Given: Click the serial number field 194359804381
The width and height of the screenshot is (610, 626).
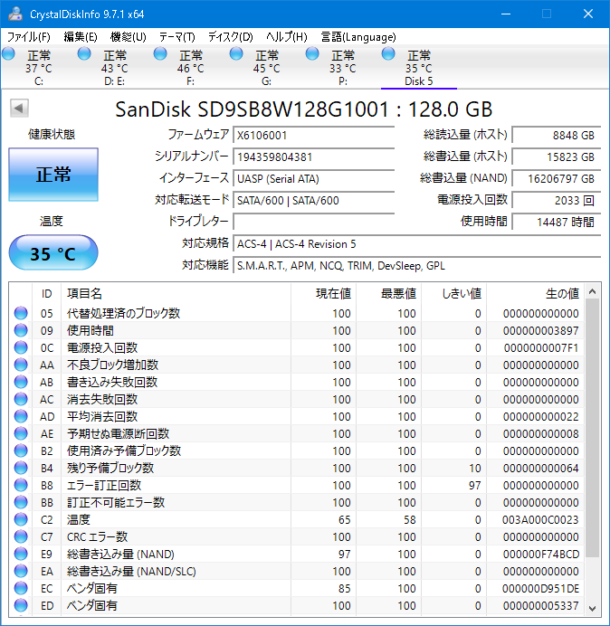Looking at the screenshot, I should [x=313, y=156].
